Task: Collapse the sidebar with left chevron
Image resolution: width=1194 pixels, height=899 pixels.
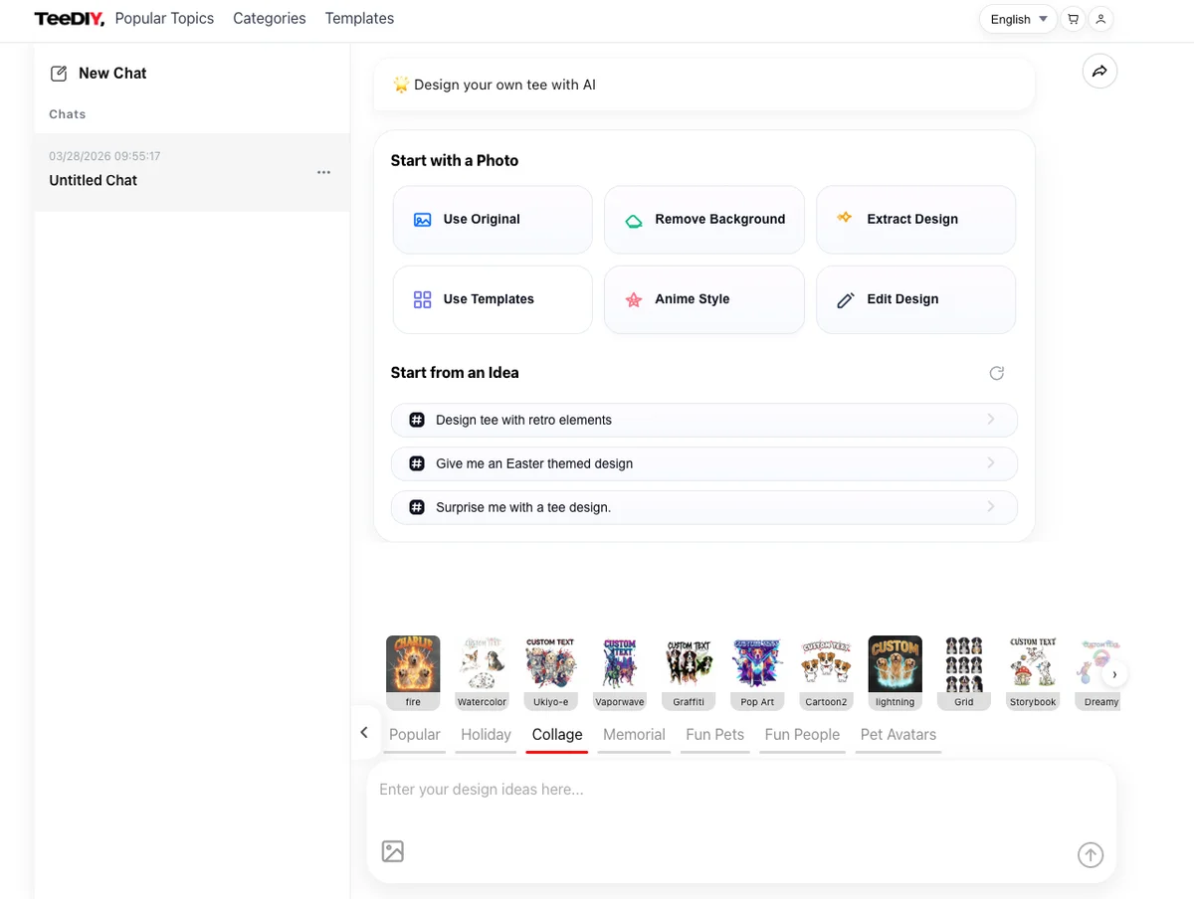Action: [x=364, y=733]
